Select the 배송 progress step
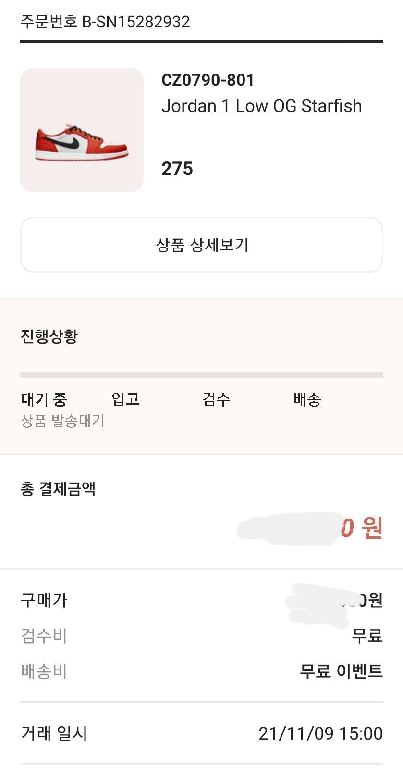This screenshot has width=403, height=781. (x=307, y=399)
